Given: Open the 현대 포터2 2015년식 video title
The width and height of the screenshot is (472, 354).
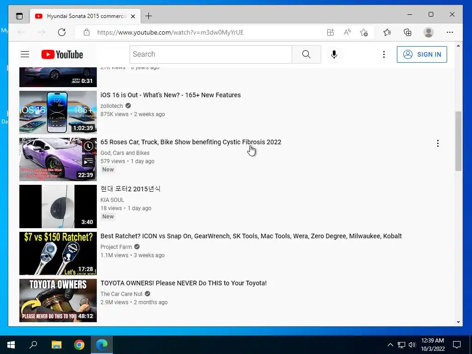Looking at the screenshot, I should (130, 189).
